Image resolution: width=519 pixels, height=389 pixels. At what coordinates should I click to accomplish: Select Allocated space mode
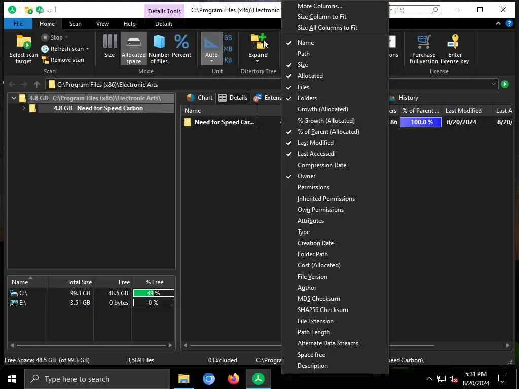[134, 49]
